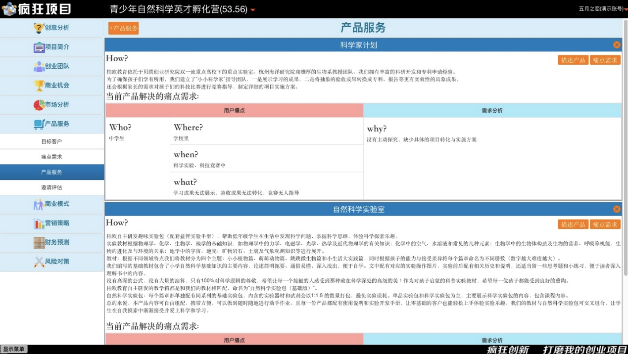
Task: Open 创意分析 sidebar menu
Action: pos(52,28)
